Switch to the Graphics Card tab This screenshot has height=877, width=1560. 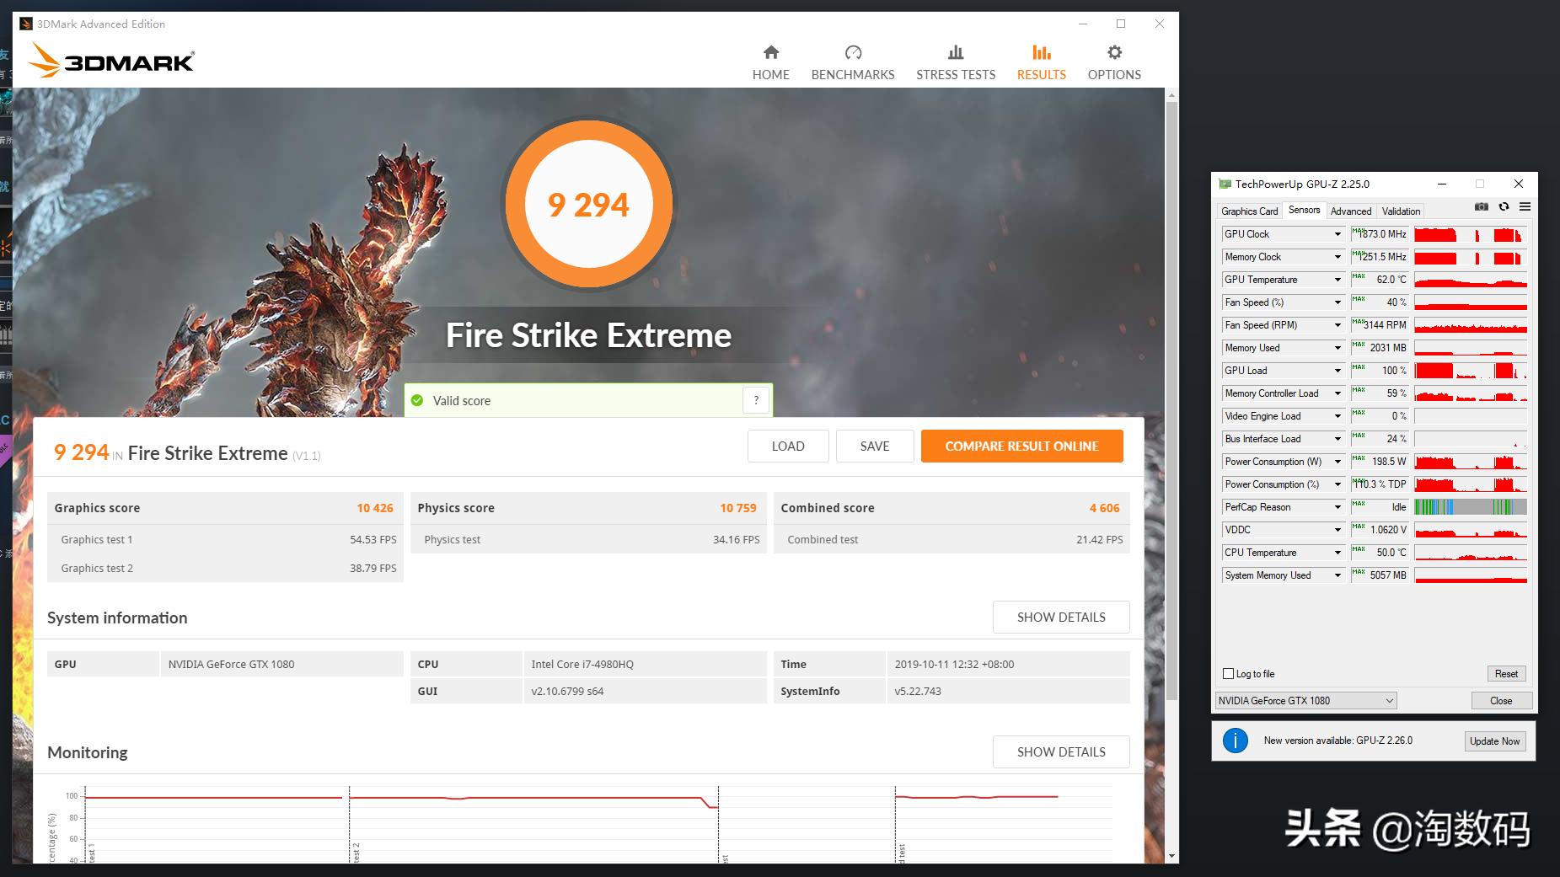1249,211
